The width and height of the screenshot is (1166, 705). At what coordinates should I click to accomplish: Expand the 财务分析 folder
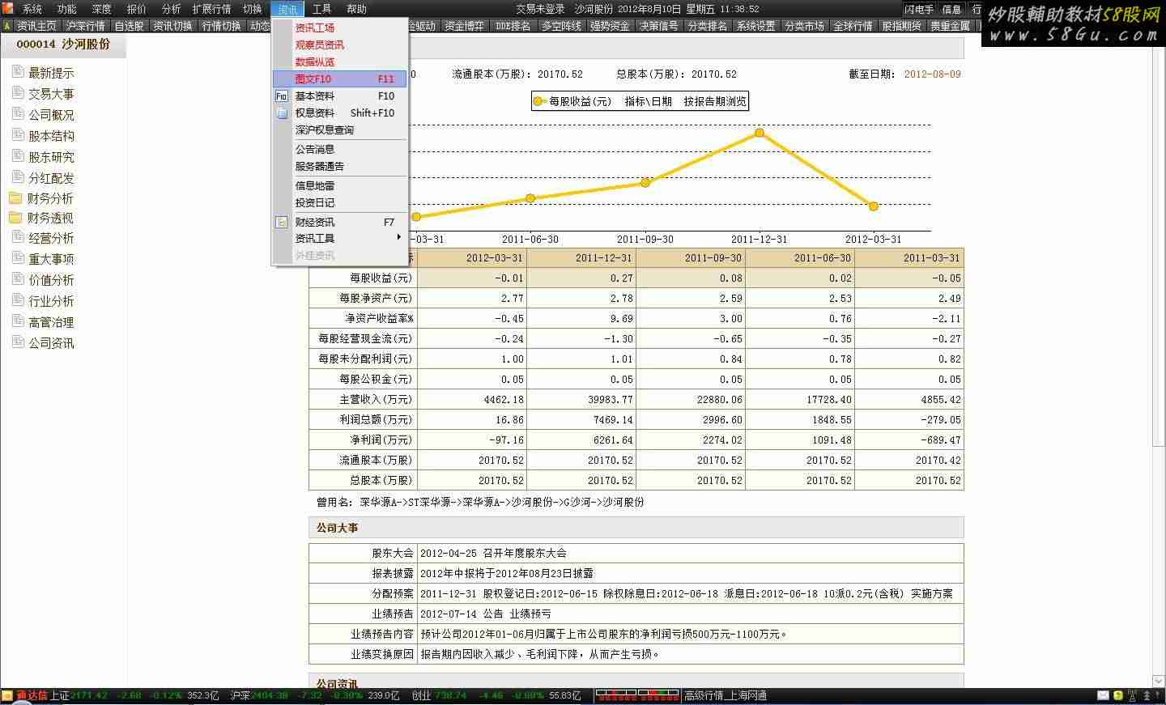[15, 198]
